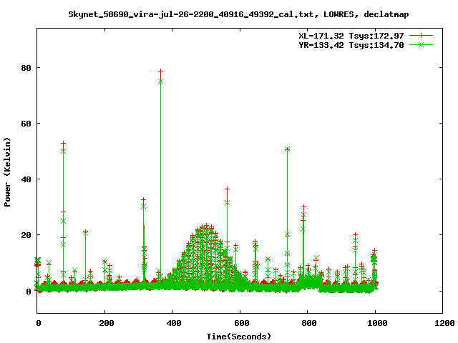This screenshot has width=458, height=343.
Task: Click the y-axis tick label 80
Action: 26,68
